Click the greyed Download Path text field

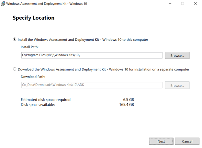coord(92,85)
